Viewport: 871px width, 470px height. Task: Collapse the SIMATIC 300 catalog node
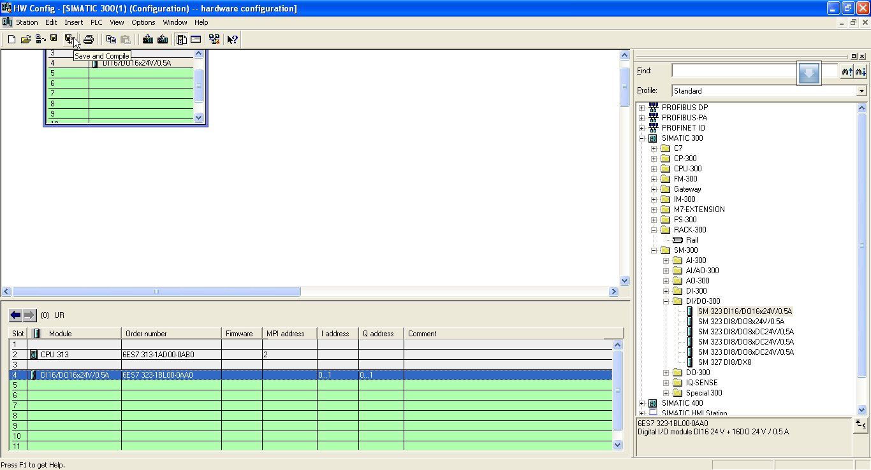pyautogui.click(x=642, y=138)
